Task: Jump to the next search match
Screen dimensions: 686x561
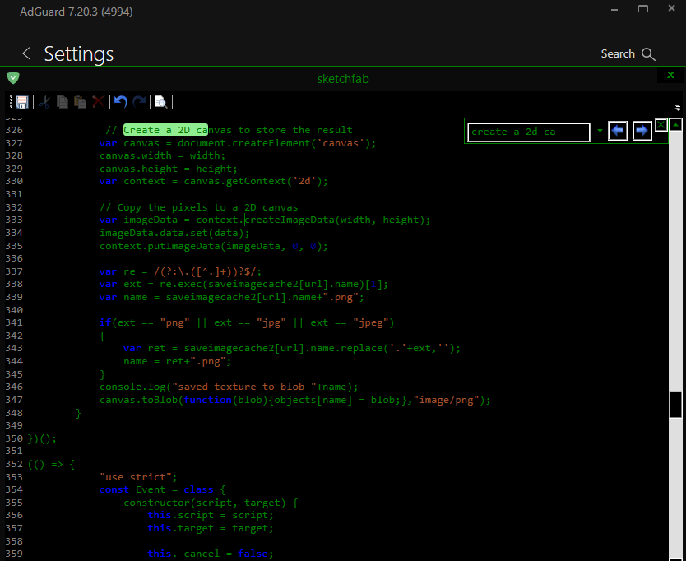Action: pyautogui.click(x=642, y=131)
